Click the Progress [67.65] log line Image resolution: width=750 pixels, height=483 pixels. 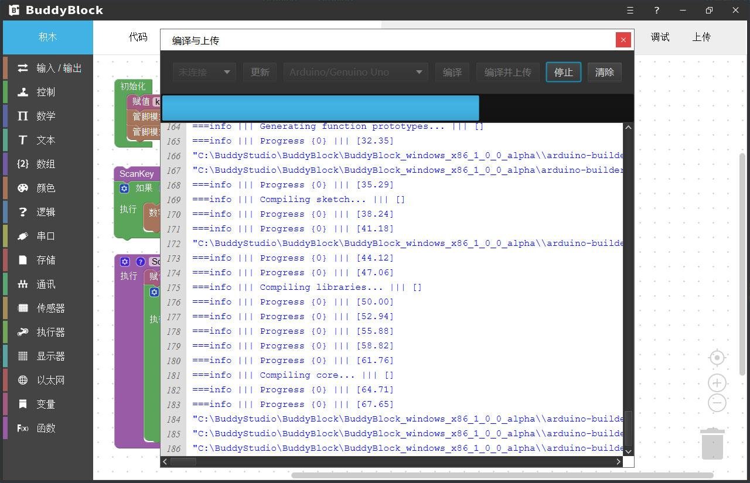coord(293,404)
